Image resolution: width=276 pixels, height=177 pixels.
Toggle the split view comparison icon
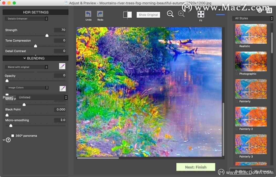point(127,15)
